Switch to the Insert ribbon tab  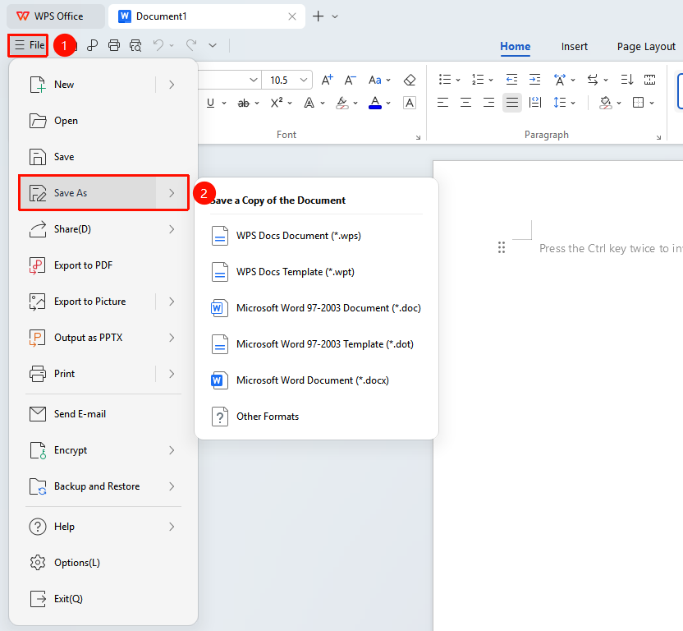pyautogui.click(x=574, y=46)
